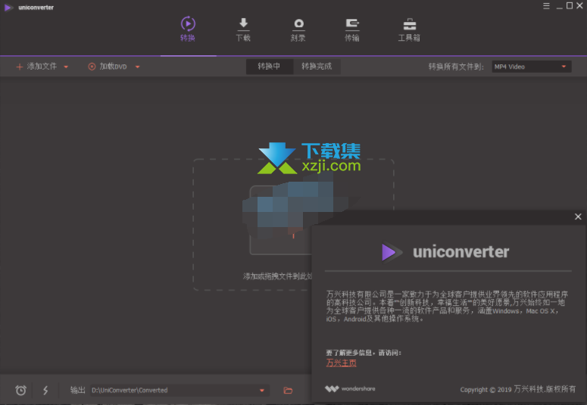Image resolution: width=587 pixels, height=405 pixels.
Task: Maximize the uniconverter window
Action: (570, 5)
